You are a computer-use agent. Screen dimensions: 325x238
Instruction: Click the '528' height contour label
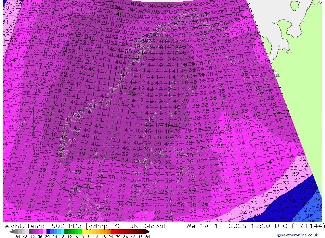163,191
